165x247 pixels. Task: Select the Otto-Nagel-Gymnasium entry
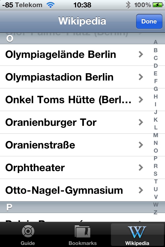click(x=64, y=190)
